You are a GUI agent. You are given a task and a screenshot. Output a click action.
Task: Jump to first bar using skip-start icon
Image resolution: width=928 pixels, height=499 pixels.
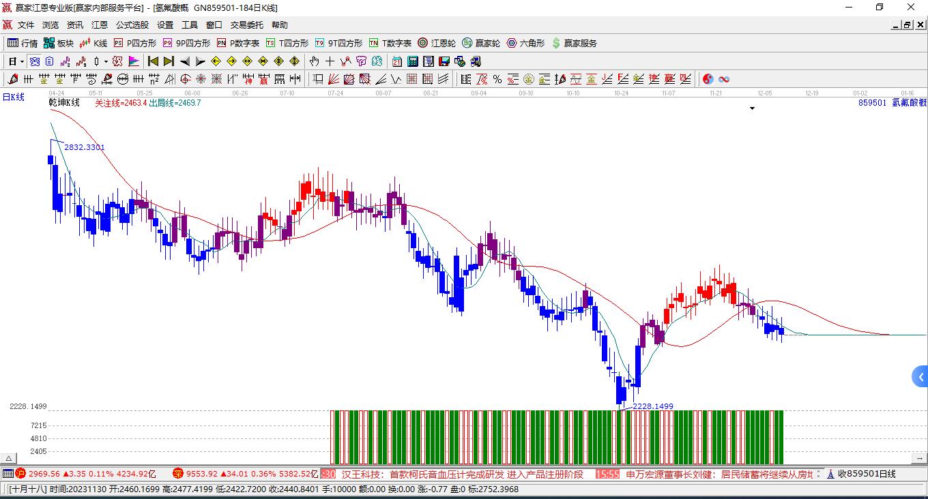[153, 61]
